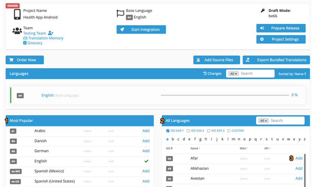Screen dimensions: 315x187
Task: Click the Start Integration button
Action: (x=141, y=30)
